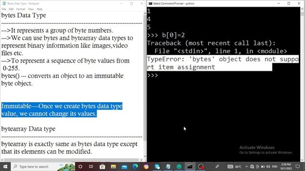305x171 pixels.
Task: Click the 'bytearray Data type' heading
Action: 28,129
